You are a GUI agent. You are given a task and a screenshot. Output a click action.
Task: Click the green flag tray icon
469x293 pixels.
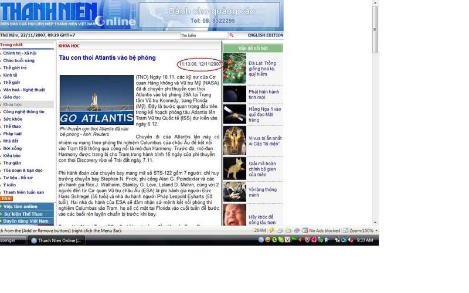(x=294, y=240)
